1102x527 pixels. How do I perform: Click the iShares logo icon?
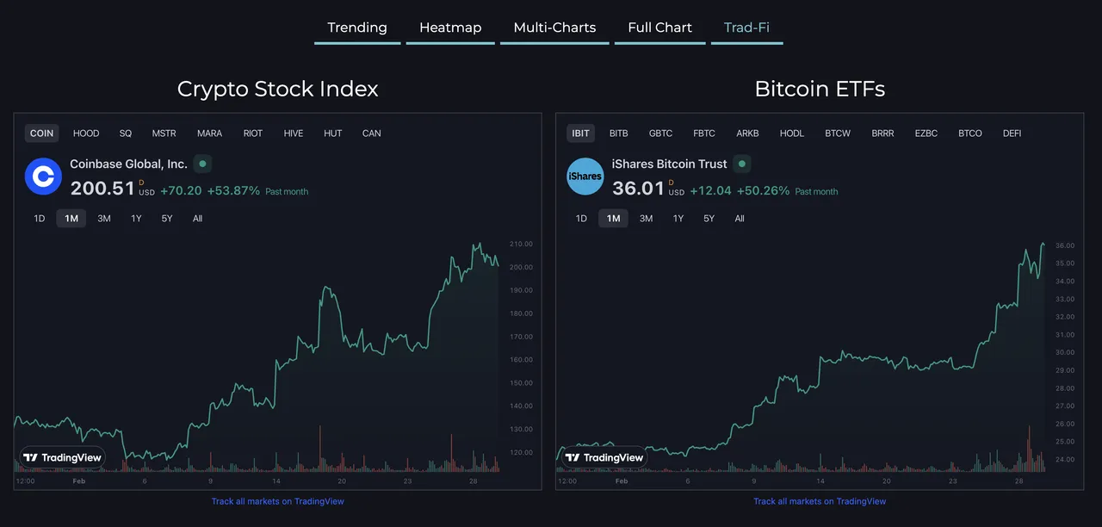585,177
